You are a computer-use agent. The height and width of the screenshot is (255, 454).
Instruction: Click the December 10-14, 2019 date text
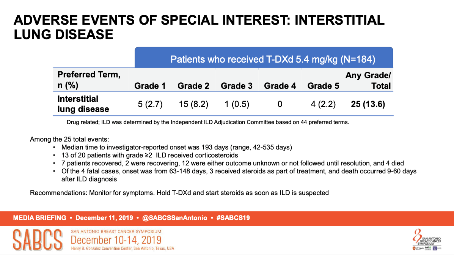click(116, 240)
